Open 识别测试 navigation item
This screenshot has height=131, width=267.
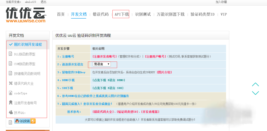143,14
